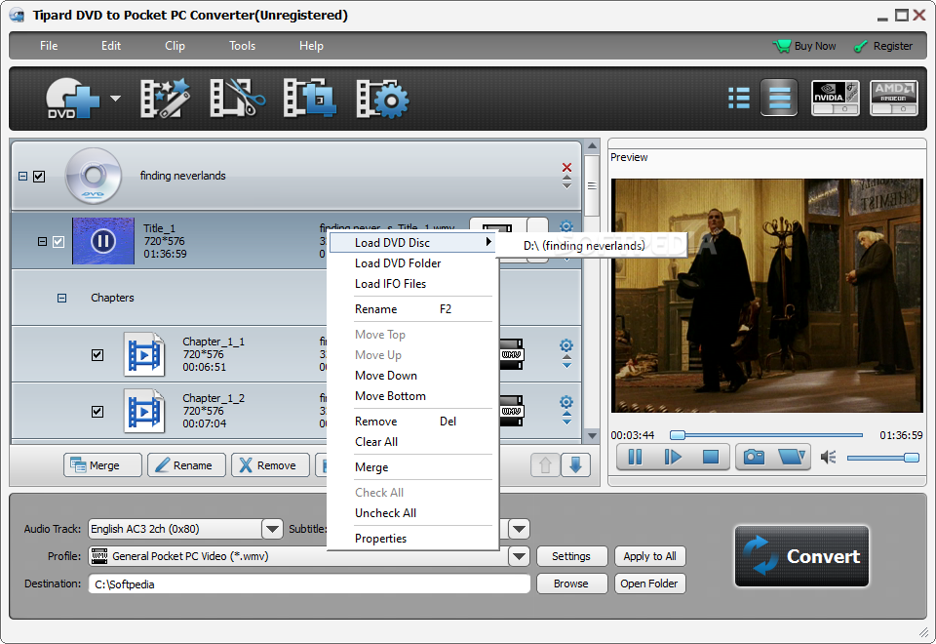Click the preview seek bar
Image resolution: width=936 pixels, height=644 pixels.
click(x=766, y=435)
